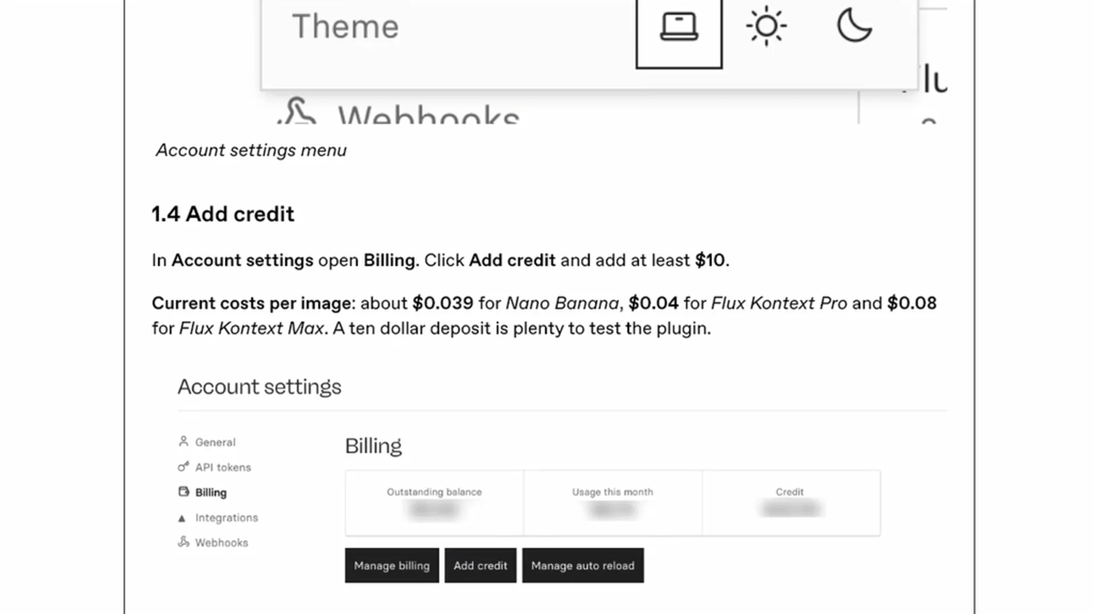Click the Credit amount card
The height and width of the screenshot is (614, 1093).
pos(791,503)
